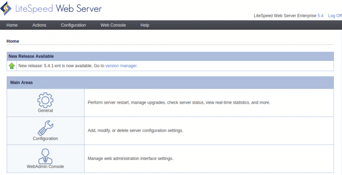Open the Configuration wrench icon
The width and height of the screenshot is (342, 175).
point(45,128)
